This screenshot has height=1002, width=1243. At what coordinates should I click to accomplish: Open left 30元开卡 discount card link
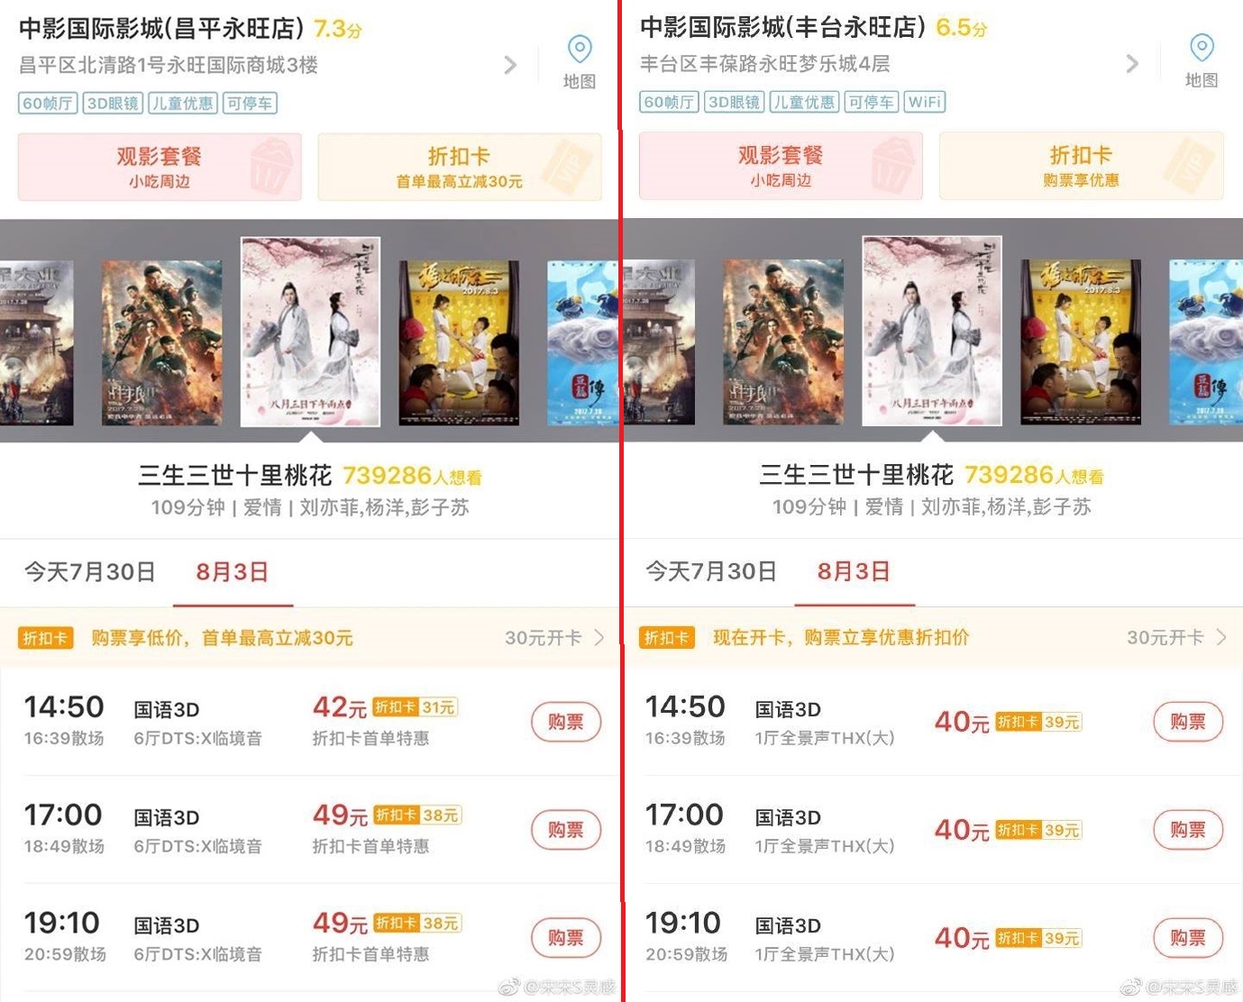tap(554, 638)
